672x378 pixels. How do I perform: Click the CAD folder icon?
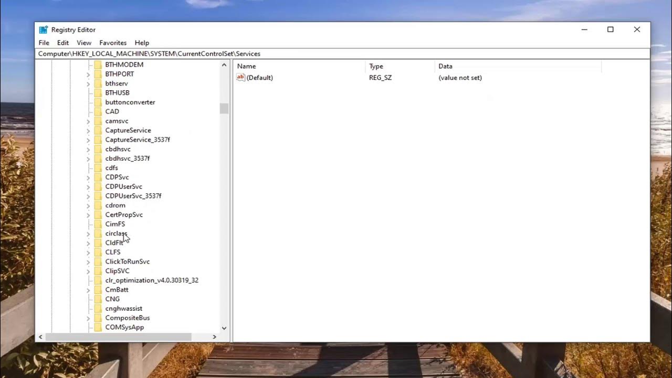[x=98, y=111]
